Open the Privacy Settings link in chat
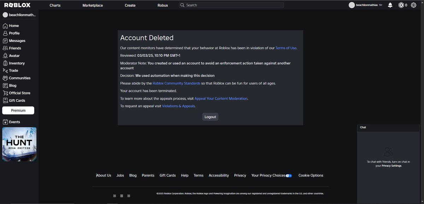 pos(391,166)
